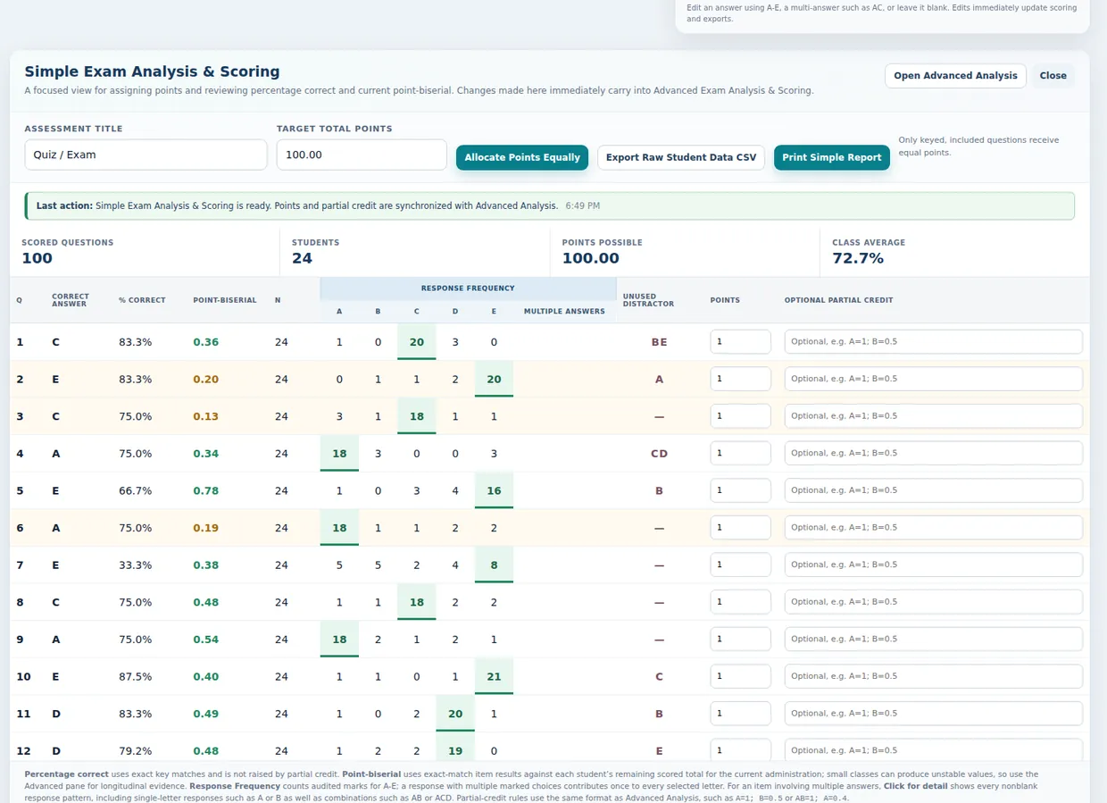Edit points field for question 6
The width and height of the screenshot is (1107, 803).
coord(740,528)
